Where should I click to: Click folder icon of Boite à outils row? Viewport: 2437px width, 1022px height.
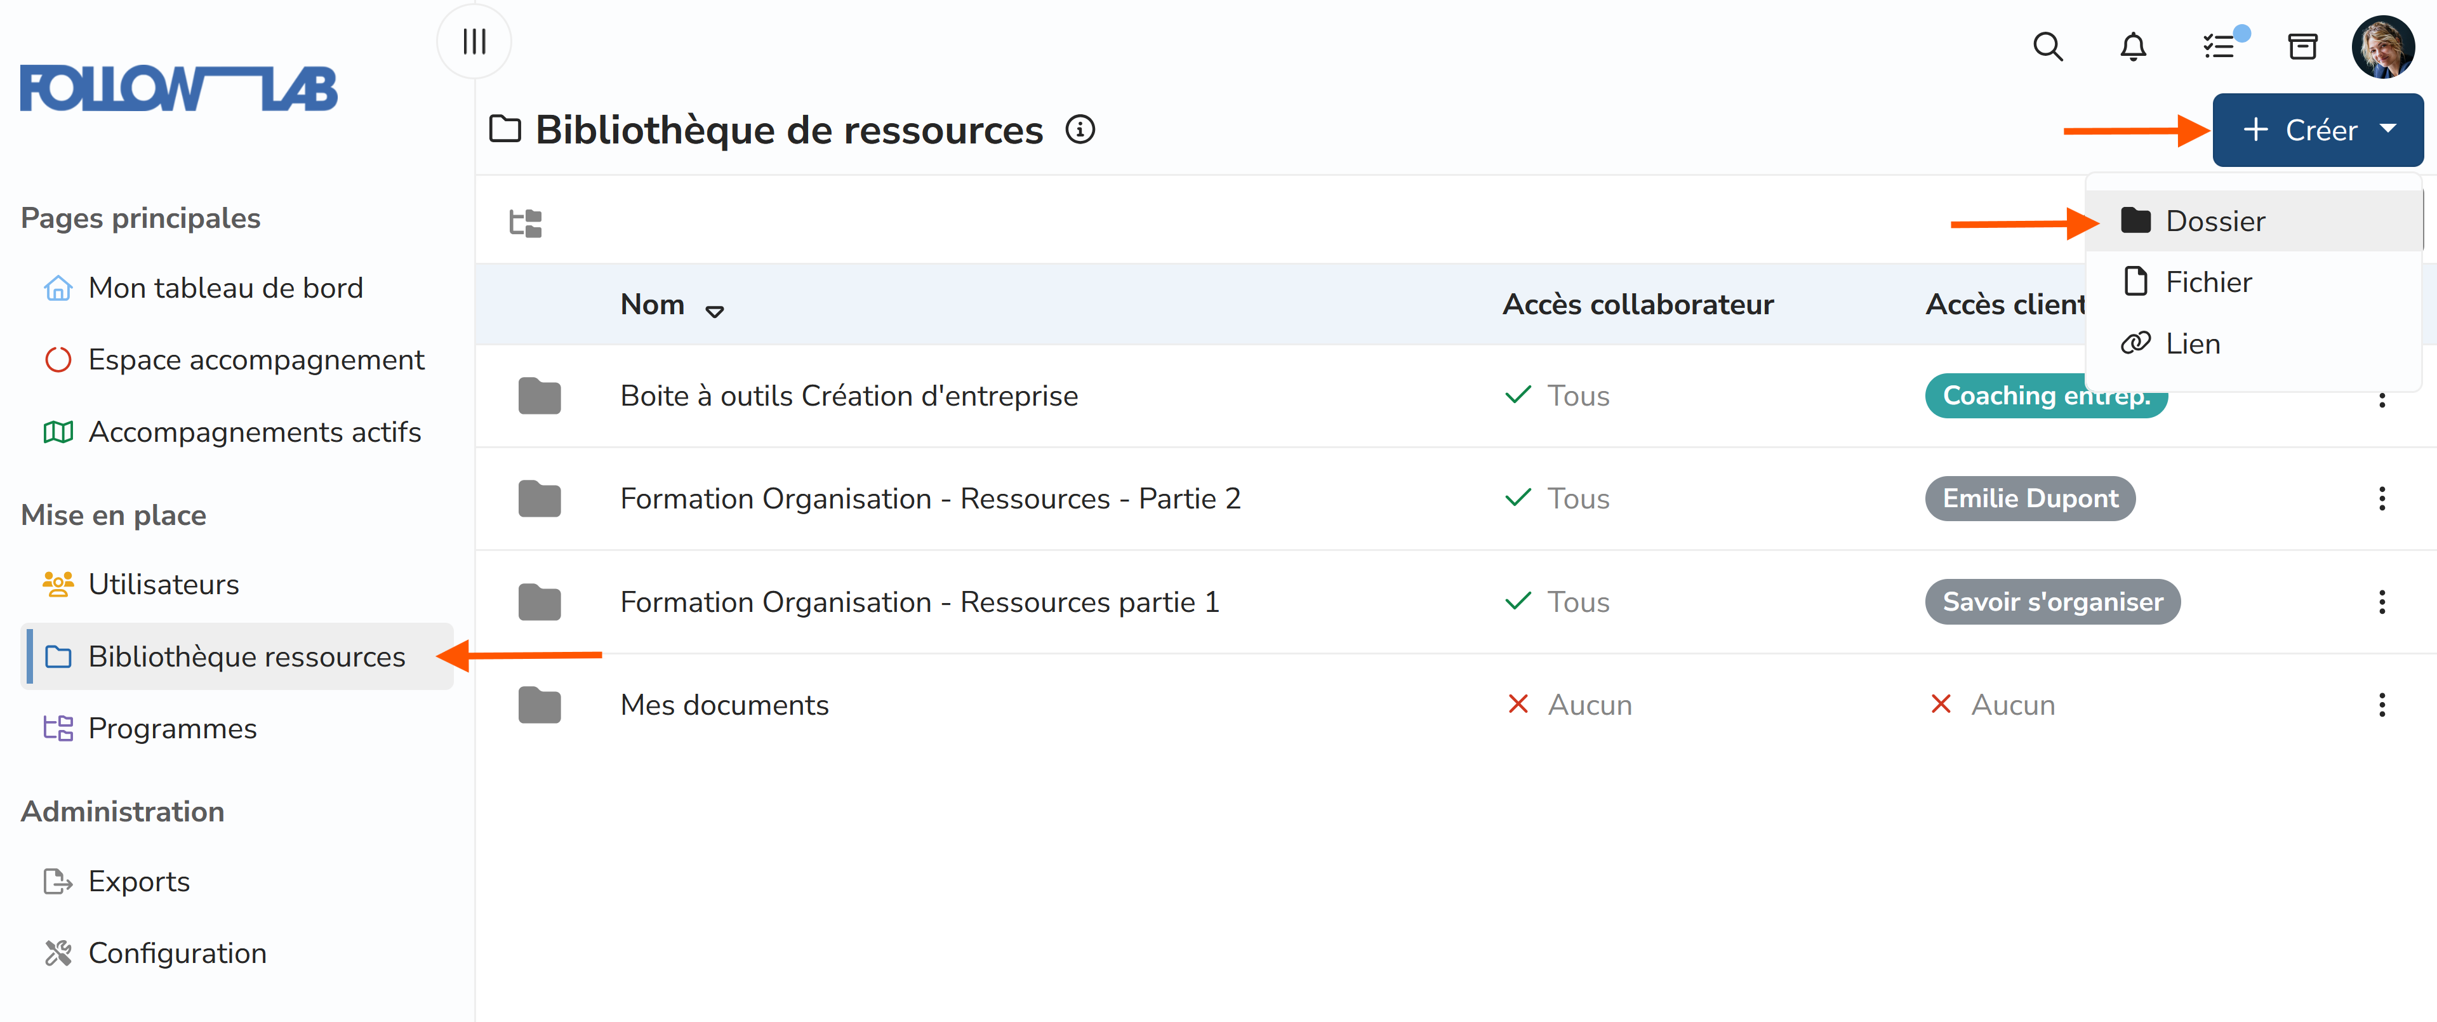539,395
